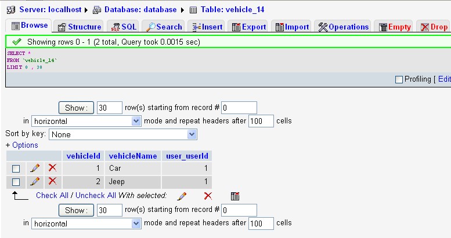Sort by vehicleId column header

point(84,156)
